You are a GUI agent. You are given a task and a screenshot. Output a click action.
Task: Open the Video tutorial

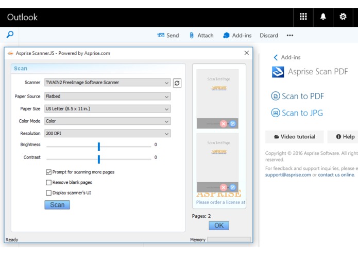295,137
